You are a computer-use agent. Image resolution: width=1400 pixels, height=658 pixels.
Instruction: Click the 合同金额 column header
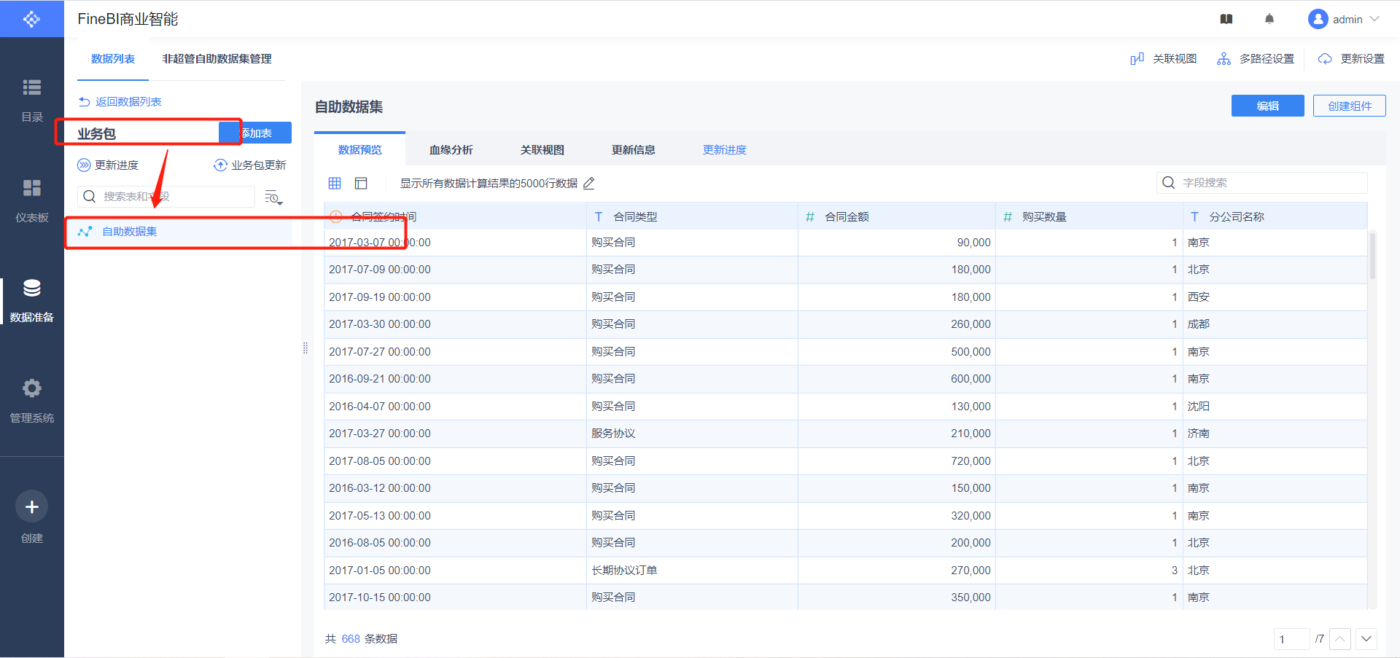click(x=897, y=216)
